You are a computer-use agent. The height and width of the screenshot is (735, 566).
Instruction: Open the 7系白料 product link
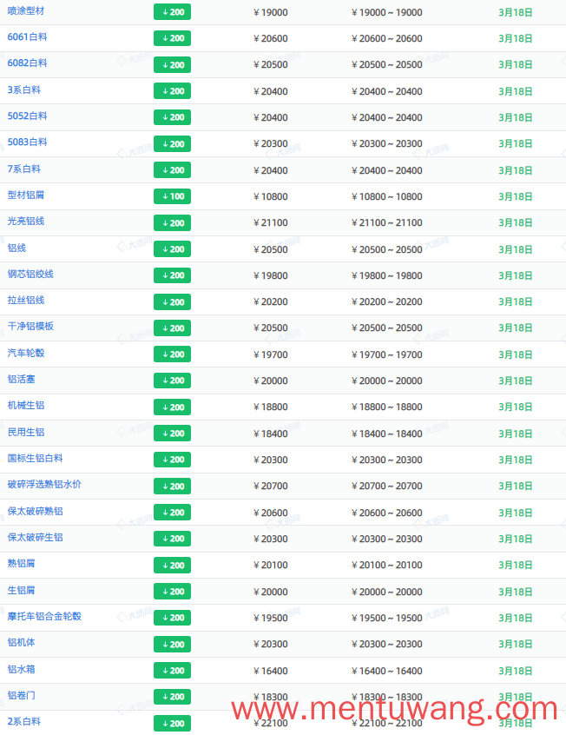tap(24, 169)
